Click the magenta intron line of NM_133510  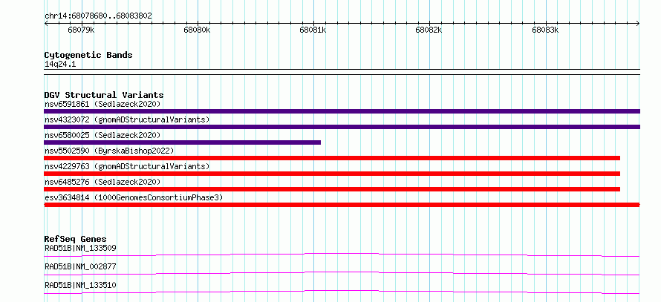tap(342, 291)
